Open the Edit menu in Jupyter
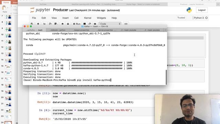Image resolution: width=220 pixels, height=124 pixels. click(44, 18)
